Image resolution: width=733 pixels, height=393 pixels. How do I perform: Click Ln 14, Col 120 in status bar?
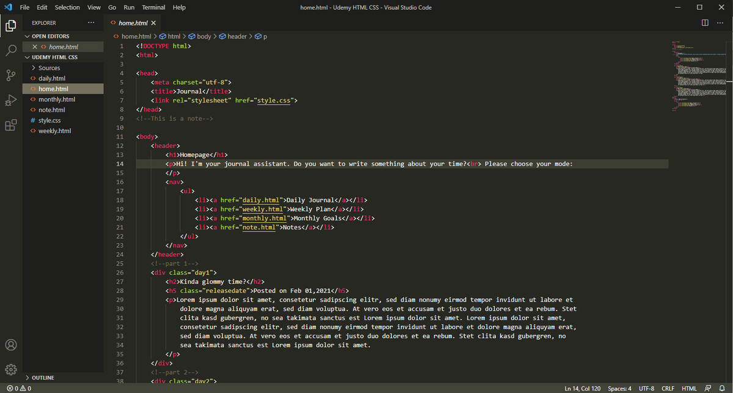coord(582,388)
